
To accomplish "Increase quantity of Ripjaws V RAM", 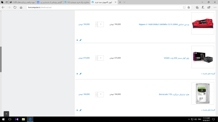I will [96, 23].
